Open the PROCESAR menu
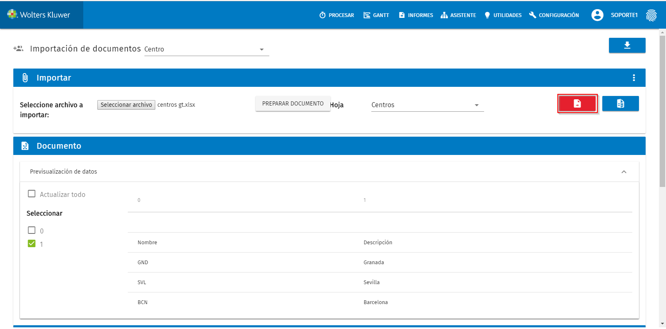This screenshot has height=329, width=666. click(336, 15)
